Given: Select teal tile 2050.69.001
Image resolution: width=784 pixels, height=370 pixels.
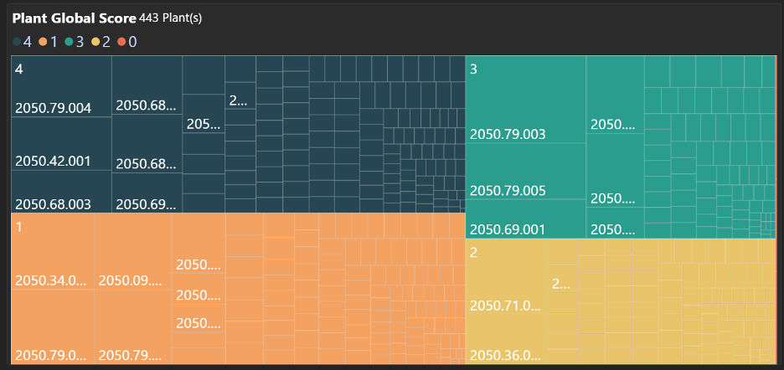Looking at the screenshot, I should tap(525, 219).
